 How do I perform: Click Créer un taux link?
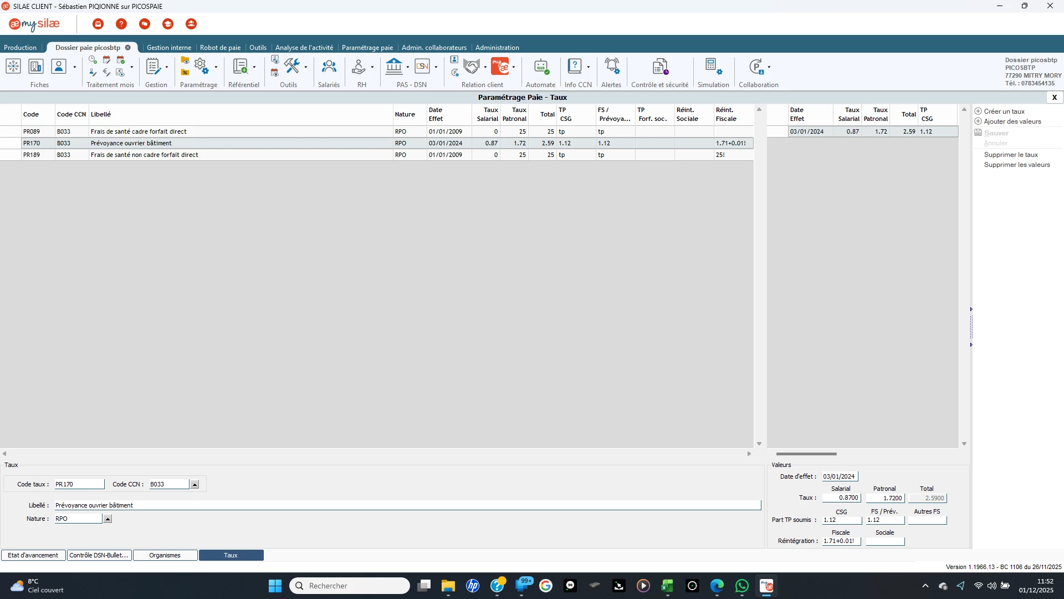(1004, 111)
